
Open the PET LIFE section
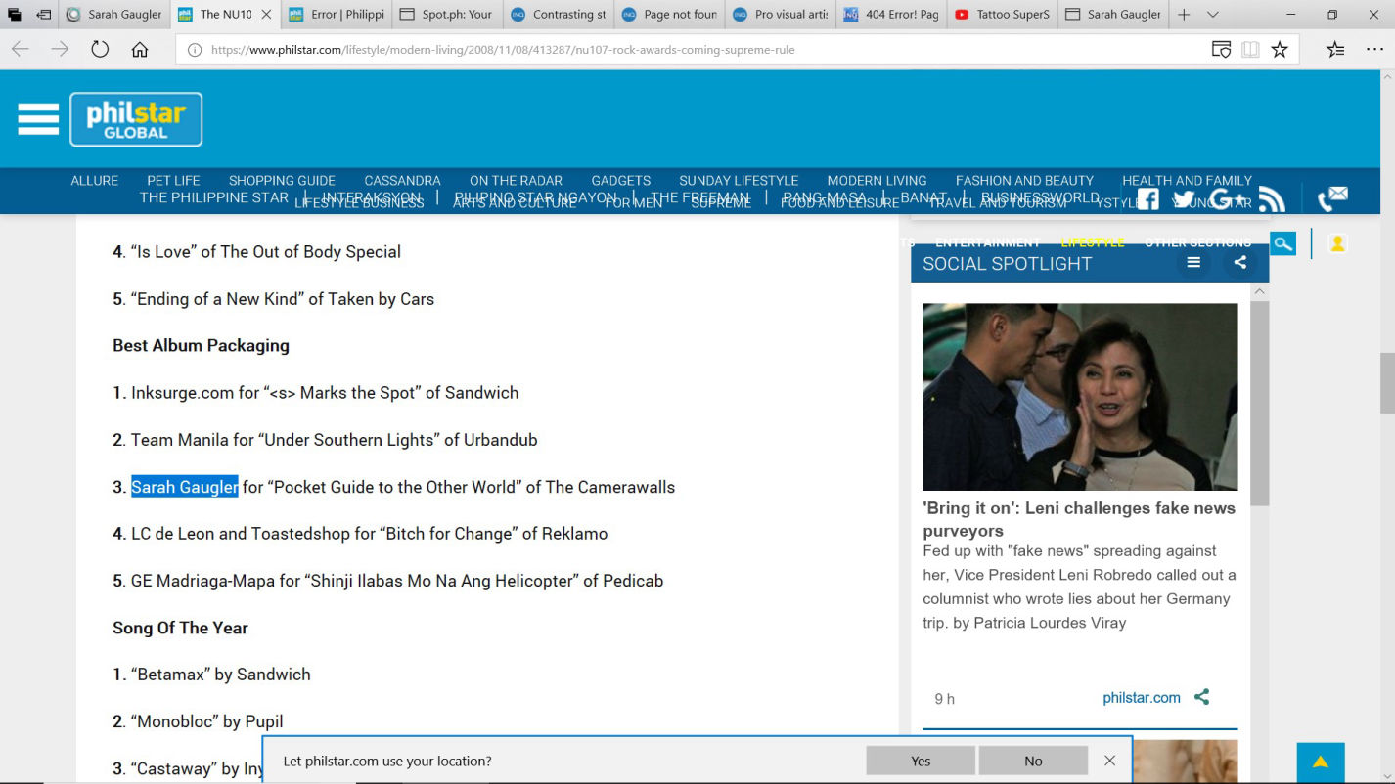pos(173,181)
